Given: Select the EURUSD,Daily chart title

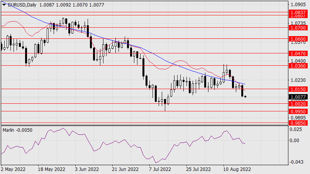Looking at the screenshot, I should pyautogui.click(x=22, y=5).
